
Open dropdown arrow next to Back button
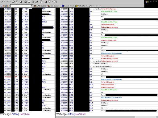(5, 2)
